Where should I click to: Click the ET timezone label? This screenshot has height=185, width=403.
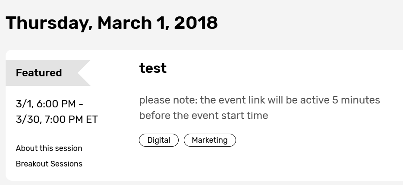[91, 119]
